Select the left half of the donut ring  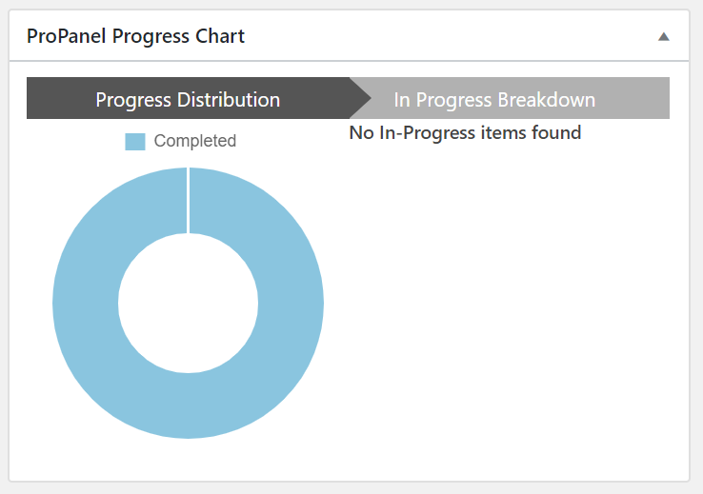coord(85,303)
